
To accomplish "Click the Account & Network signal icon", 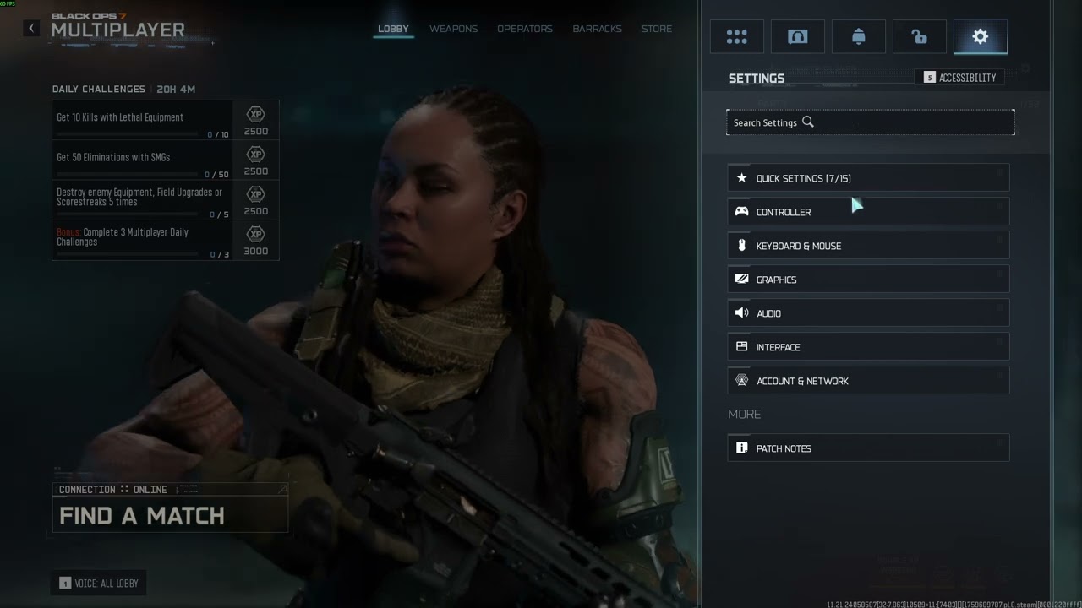I will point(741,381).
